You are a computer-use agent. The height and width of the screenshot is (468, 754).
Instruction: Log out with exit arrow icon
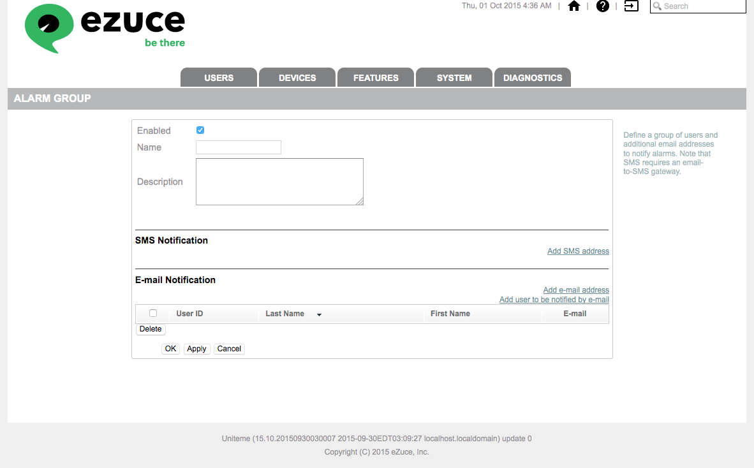(x=631, y=6)
